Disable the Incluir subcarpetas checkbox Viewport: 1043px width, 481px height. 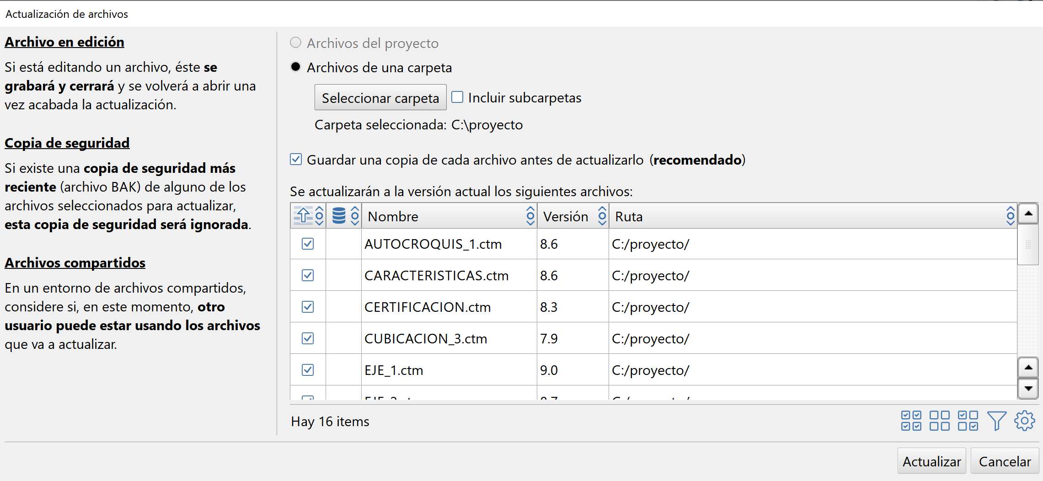click(457, 96)
